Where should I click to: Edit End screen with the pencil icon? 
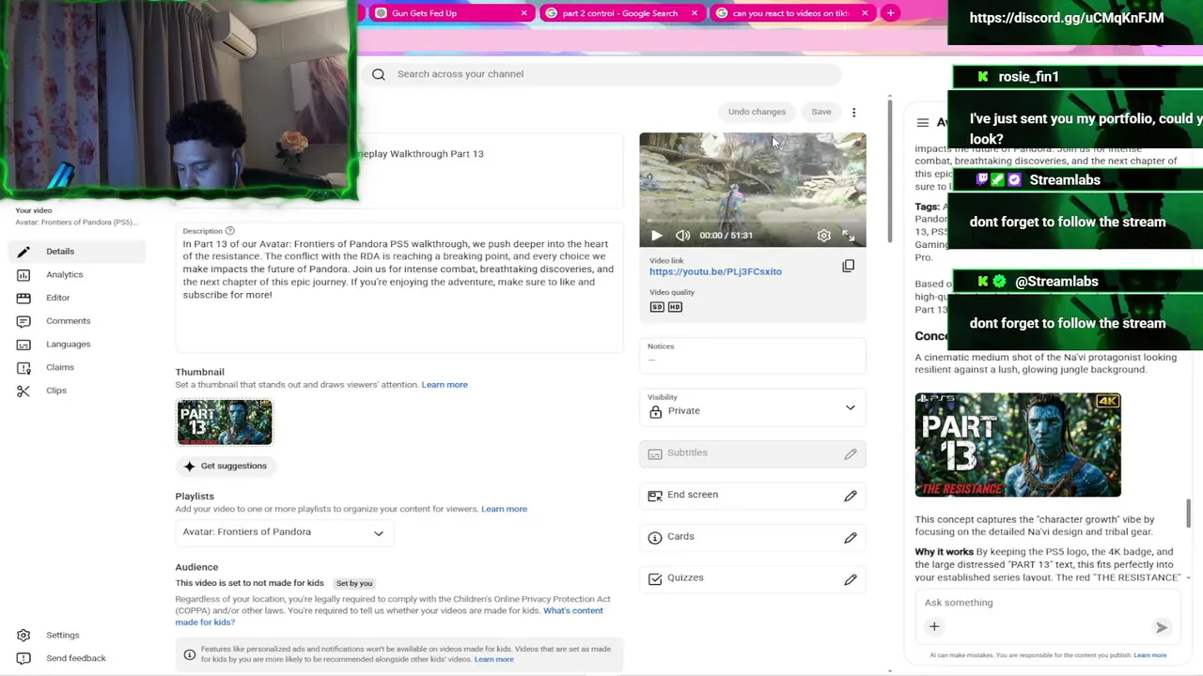coord(851,496)
